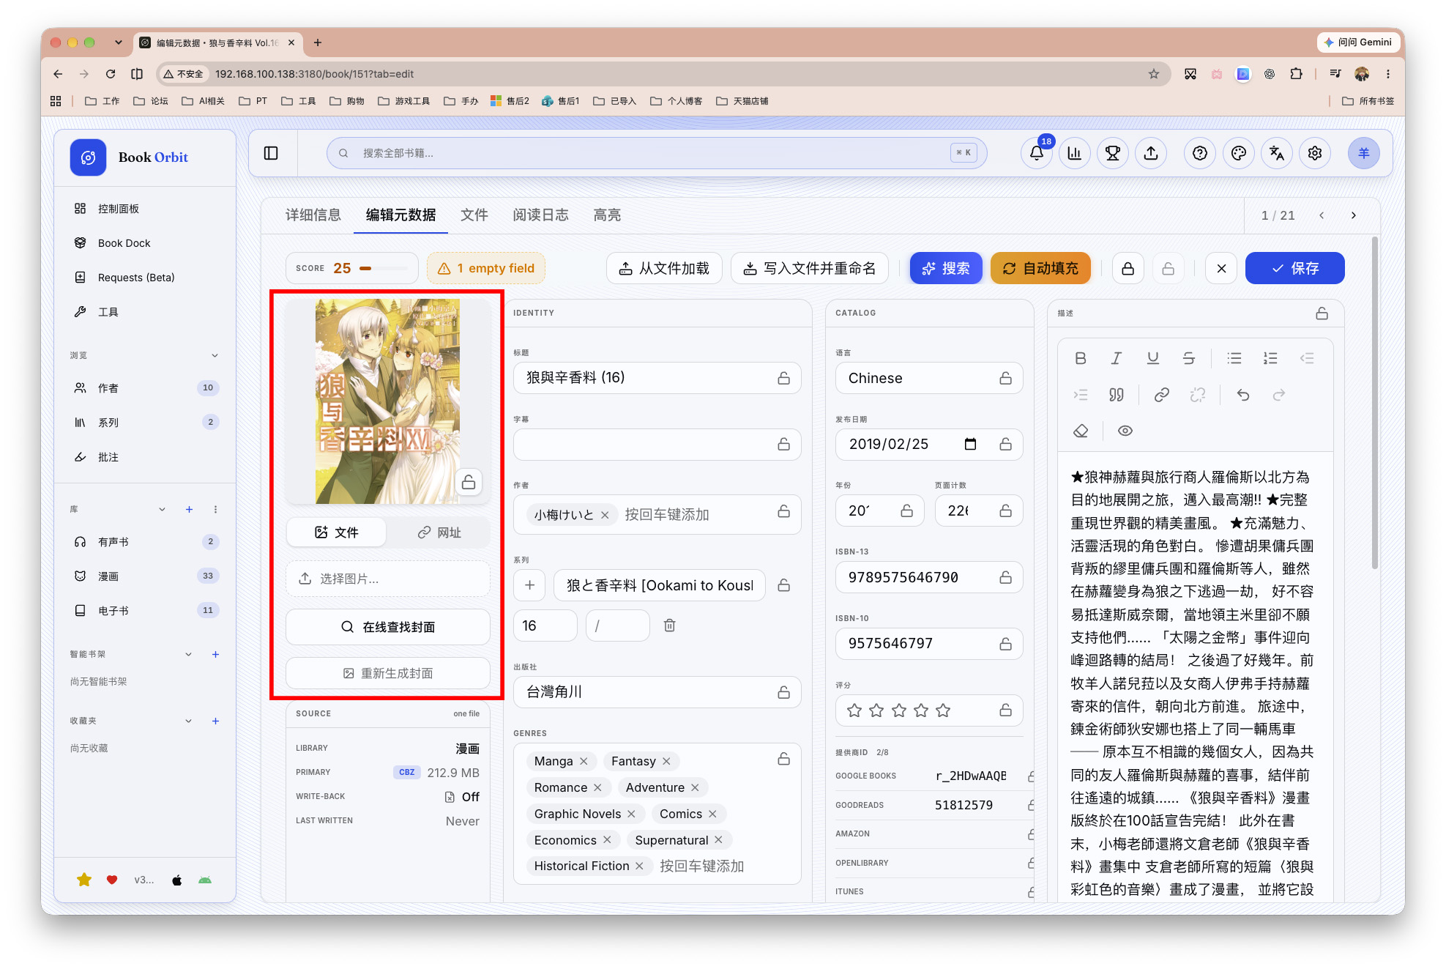The width and height of the screenshot is (1446, 969).
Task: Toggle description preview eye icon
Action: 1125,431
